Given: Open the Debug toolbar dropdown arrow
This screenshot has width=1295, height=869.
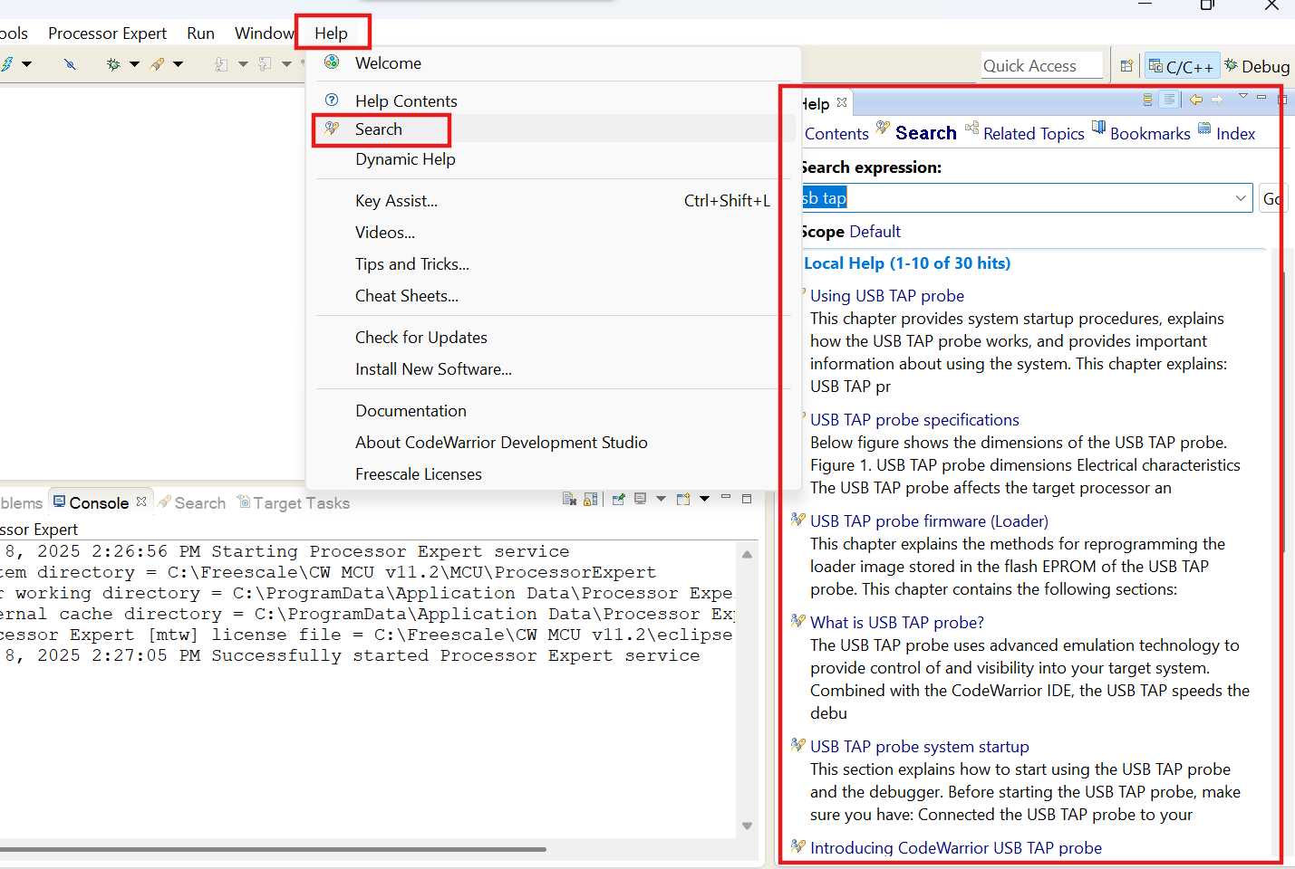Looking at the screenshot, I should (134, 64).
